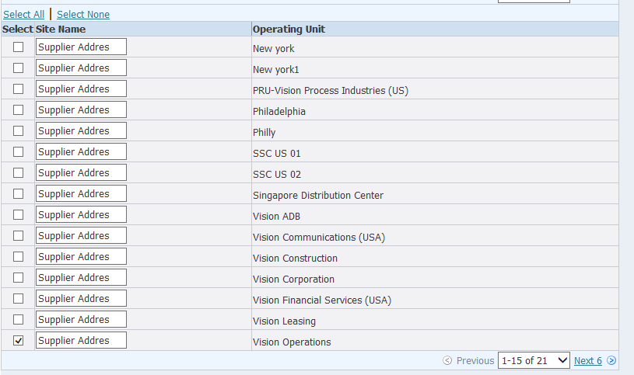634x375 pixels.
Task: Focus Site Name field for Vision Operations
Action: pyautogui.click(x=81, y=341)
